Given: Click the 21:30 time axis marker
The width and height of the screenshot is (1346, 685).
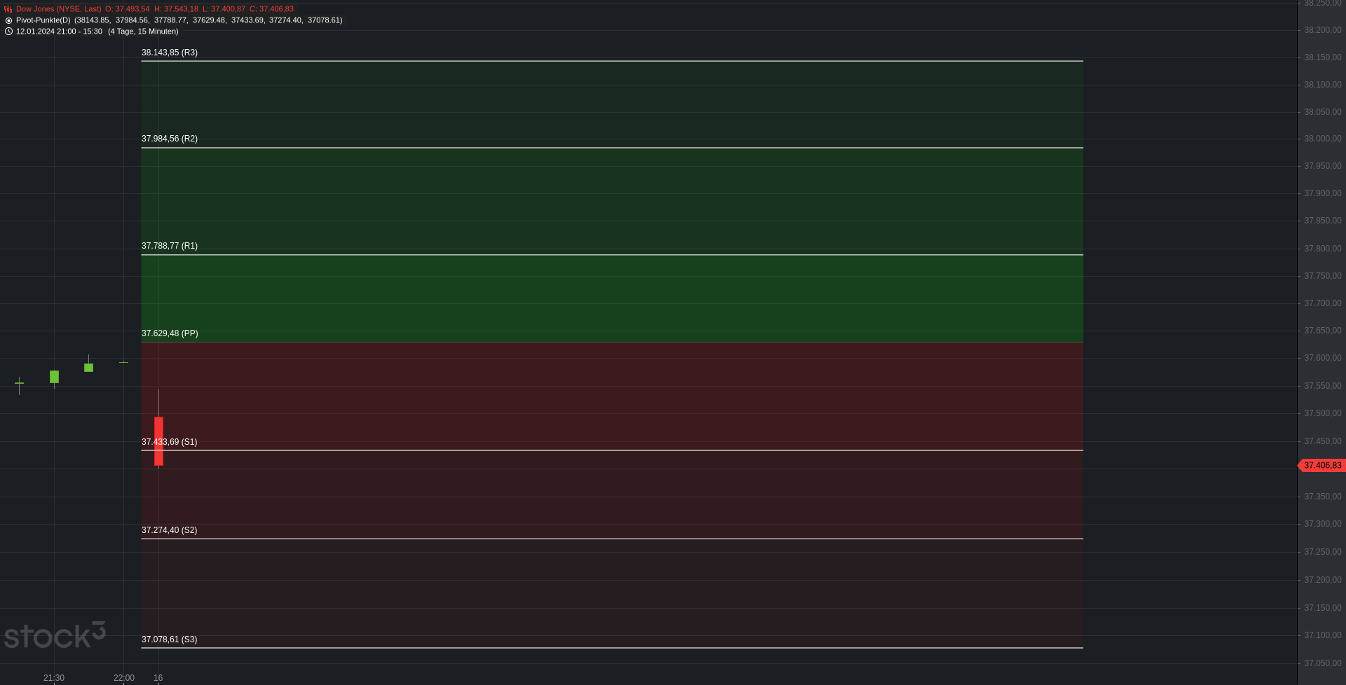Looking at the screenshot, I should (x=54, y=678).
